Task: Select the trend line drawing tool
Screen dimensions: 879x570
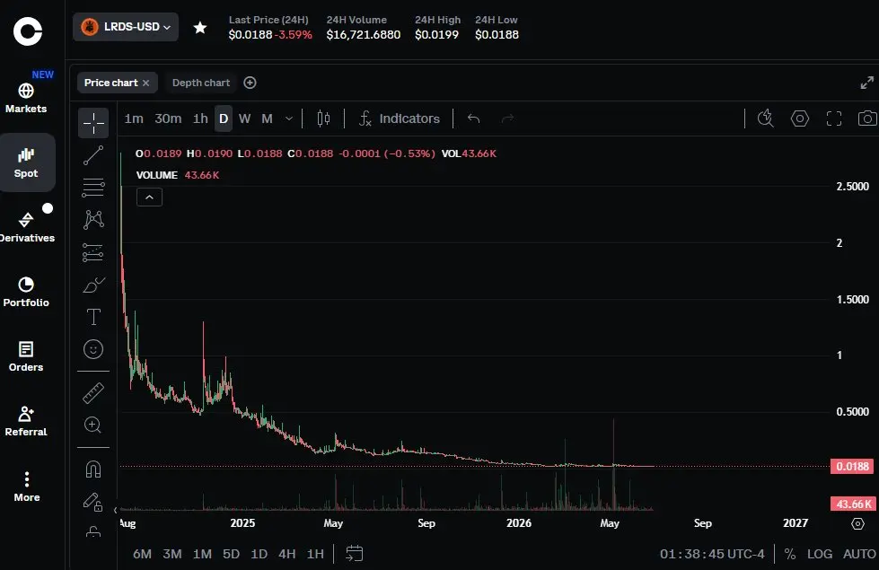Action: tap(93, 155)
